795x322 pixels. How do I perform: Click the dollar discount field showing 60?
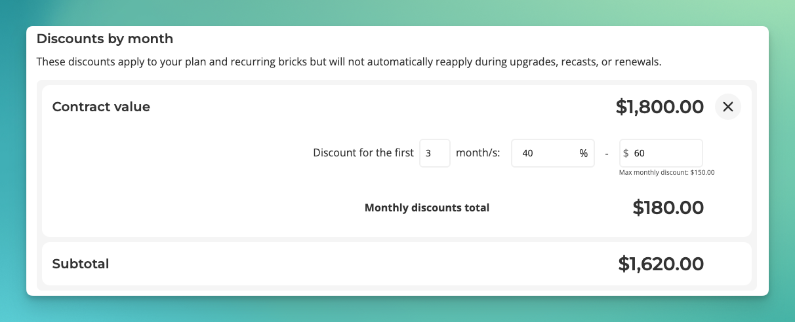coord(661,153)
